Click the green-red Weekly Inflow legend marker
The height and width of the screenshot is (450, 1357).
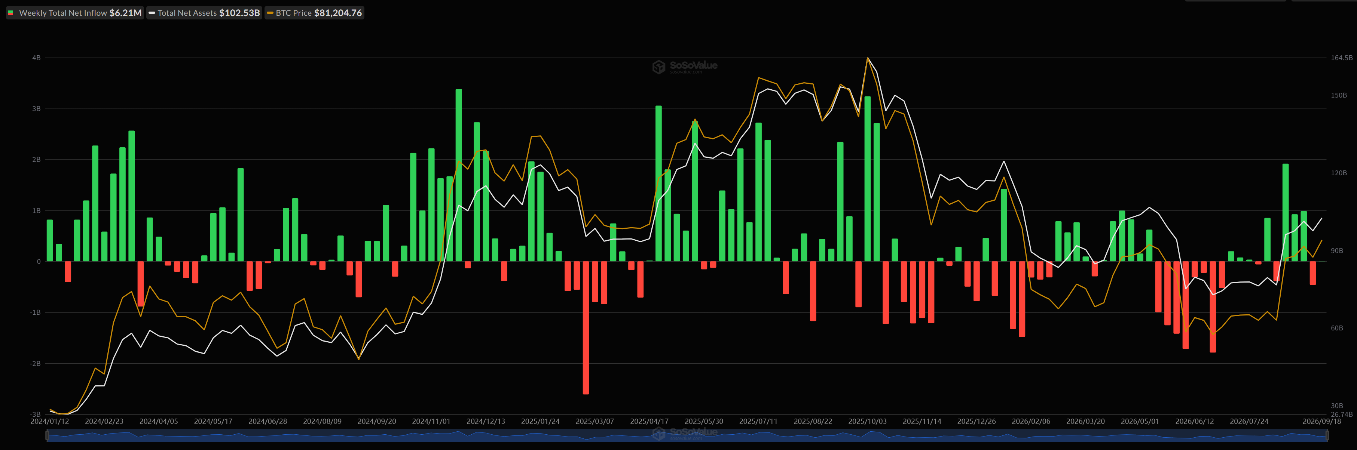[x=10, y=13]
